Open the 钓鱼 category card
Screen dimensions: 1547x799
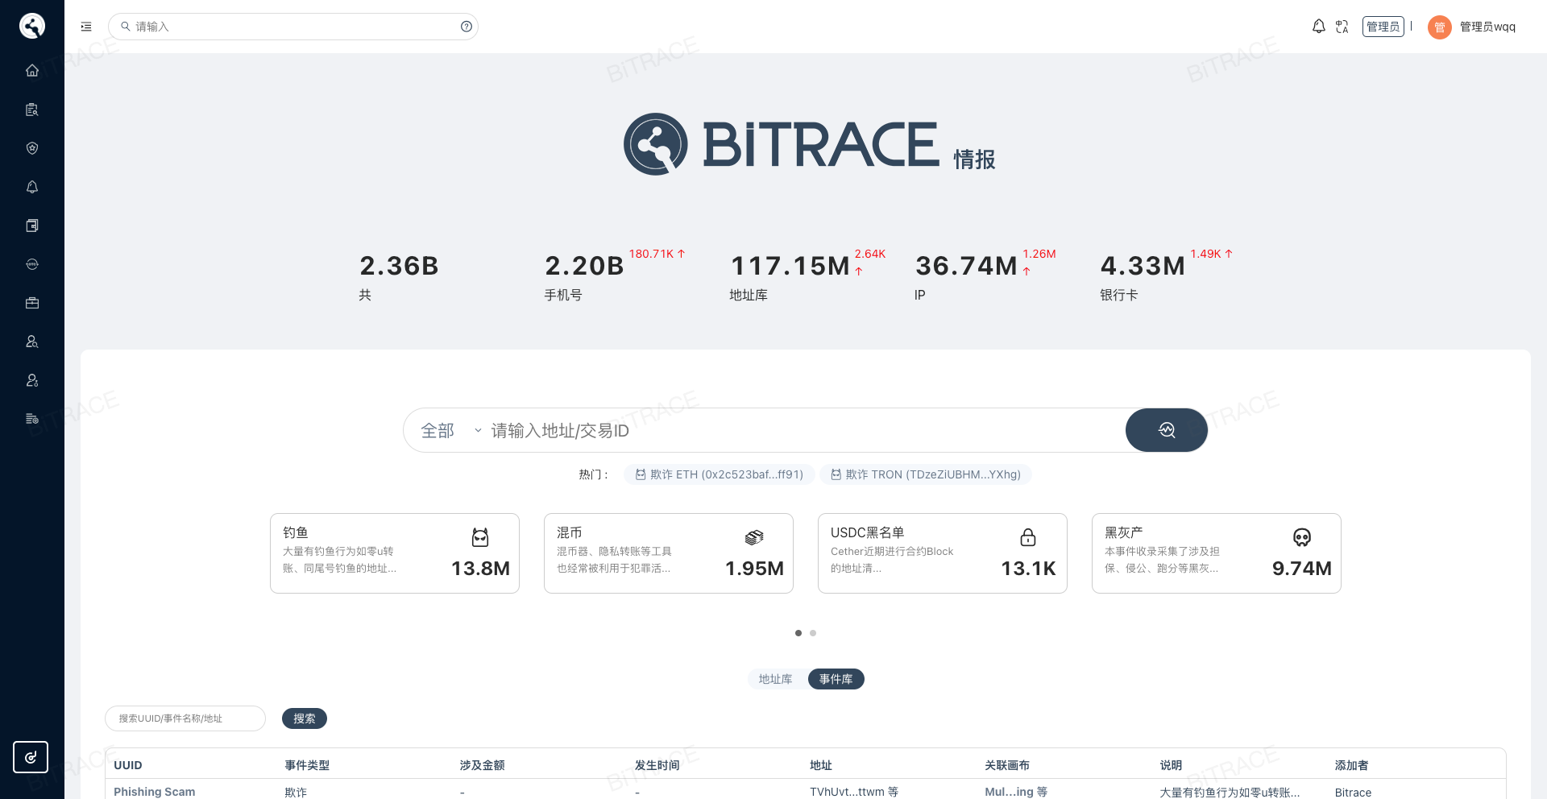[x=395, y=553]
